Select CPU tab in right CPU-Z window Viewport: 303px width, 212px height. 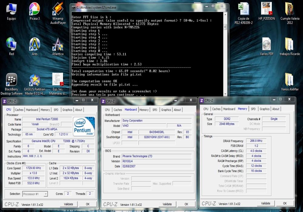(x=206, y=109)
